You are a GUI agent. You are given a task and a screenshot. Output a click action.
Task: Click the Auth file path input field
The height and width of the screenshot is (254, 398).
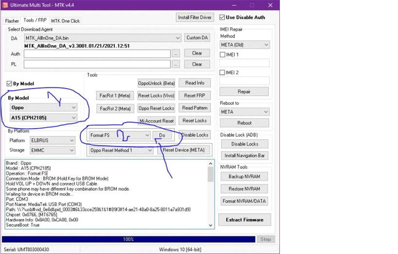pyautogui.click(x=97, y=54)
